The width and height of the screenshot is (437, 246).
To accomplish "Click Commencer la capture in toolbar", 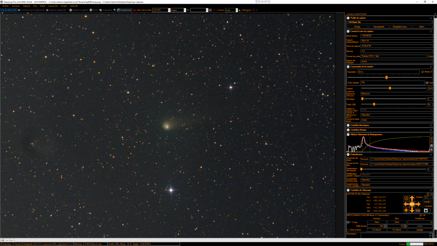I will tap(31, 10).
